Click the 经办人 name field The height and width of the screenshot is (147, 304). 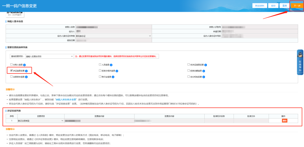[113, 31]
